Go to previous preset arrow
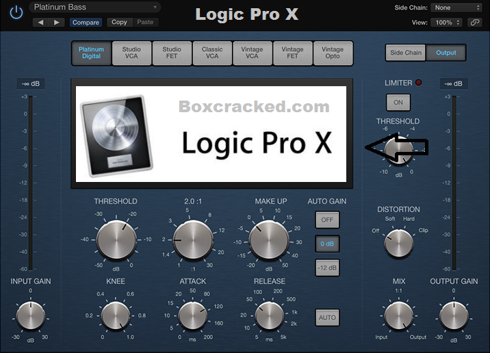Image resolution: width=490 pixels, height=353 pixels. (x=40, y=22)
